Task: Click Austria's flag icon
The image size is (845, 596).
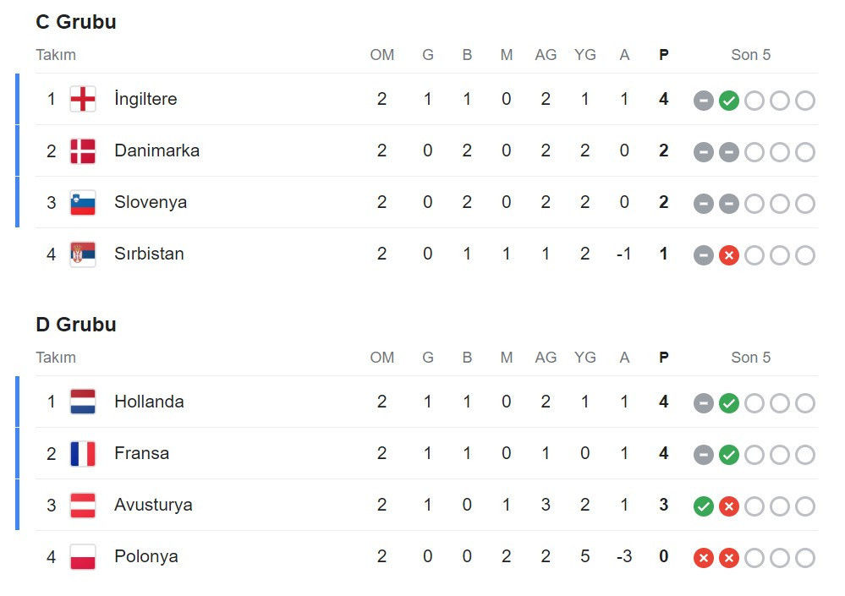Action: [x=82, y=505]
